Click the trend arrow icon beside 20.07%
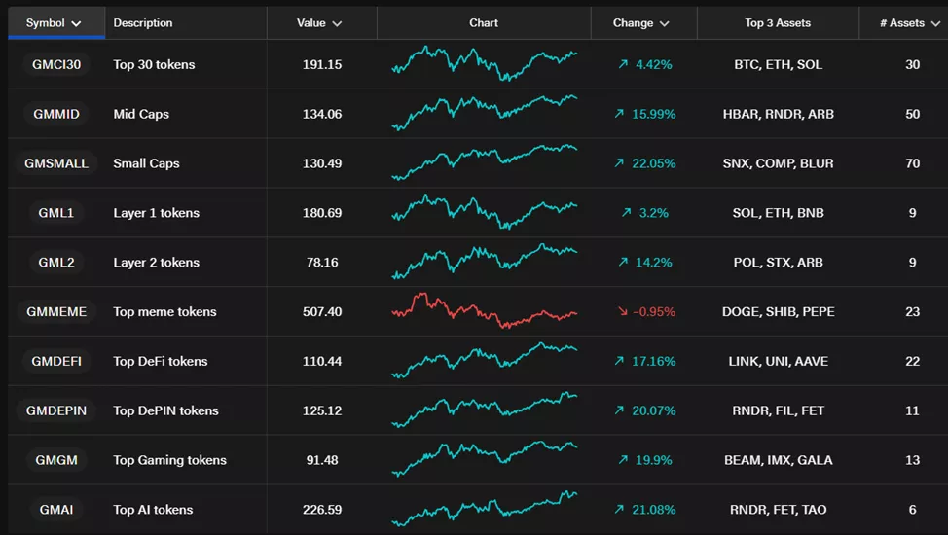Viewport: 948px width, 535px height. click(619, 410)
